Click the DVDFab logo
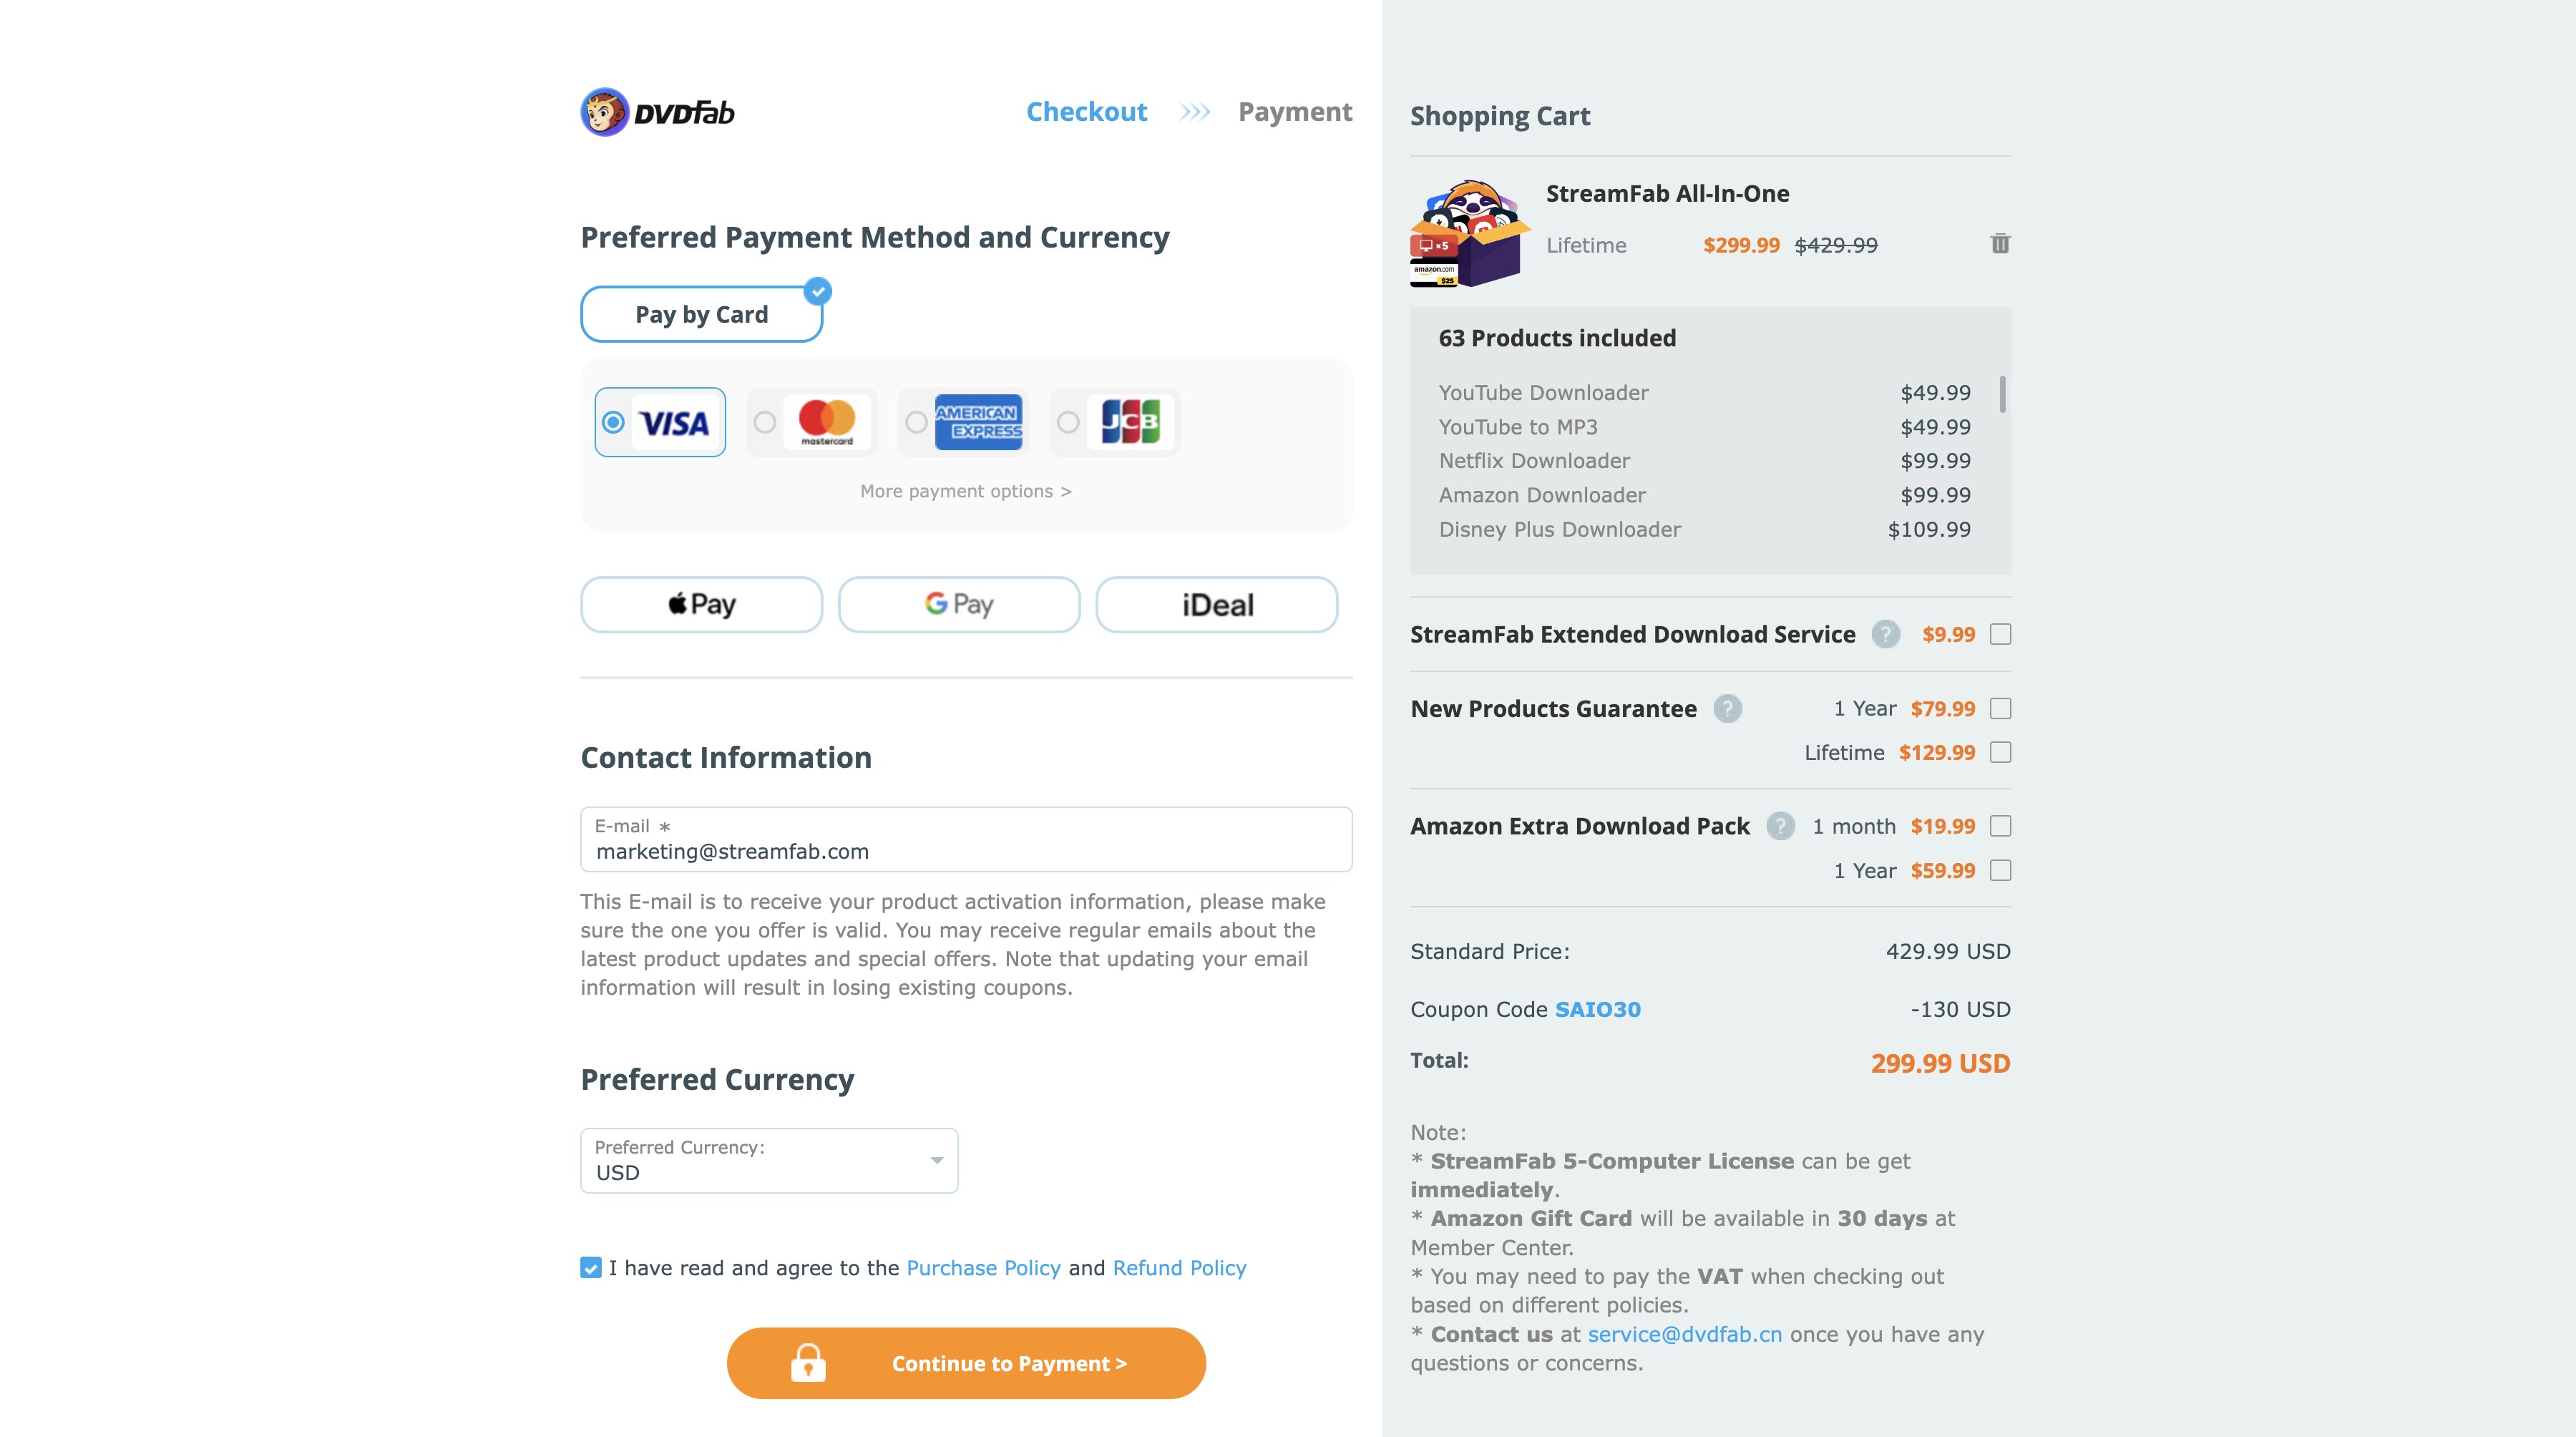 click(657, 112)
